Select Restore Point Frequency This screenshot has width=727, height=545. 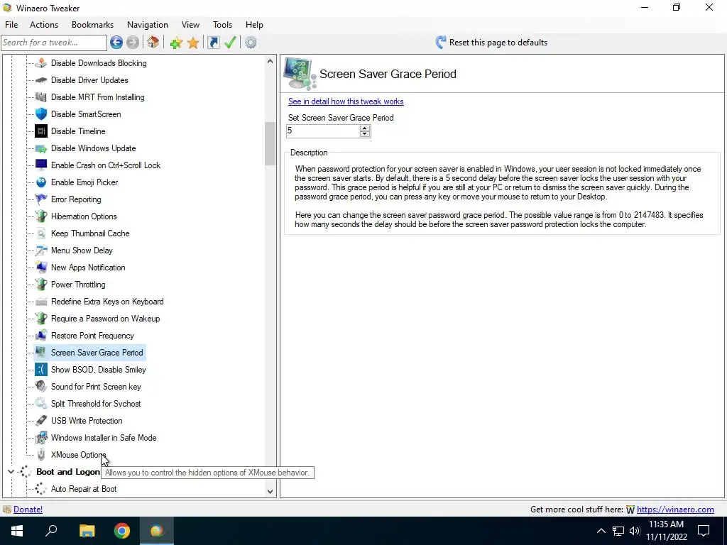tap(92, 336)
